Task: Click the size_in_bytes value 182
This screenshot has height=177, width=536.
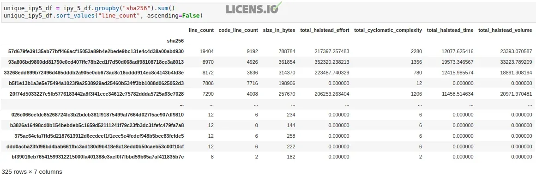Action: click(291, 157)
